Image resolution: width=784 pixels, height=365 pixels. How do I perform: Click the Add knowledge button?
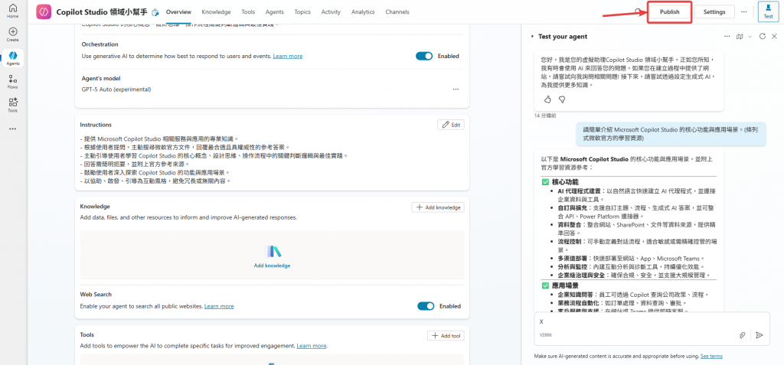tap(438, 207)
